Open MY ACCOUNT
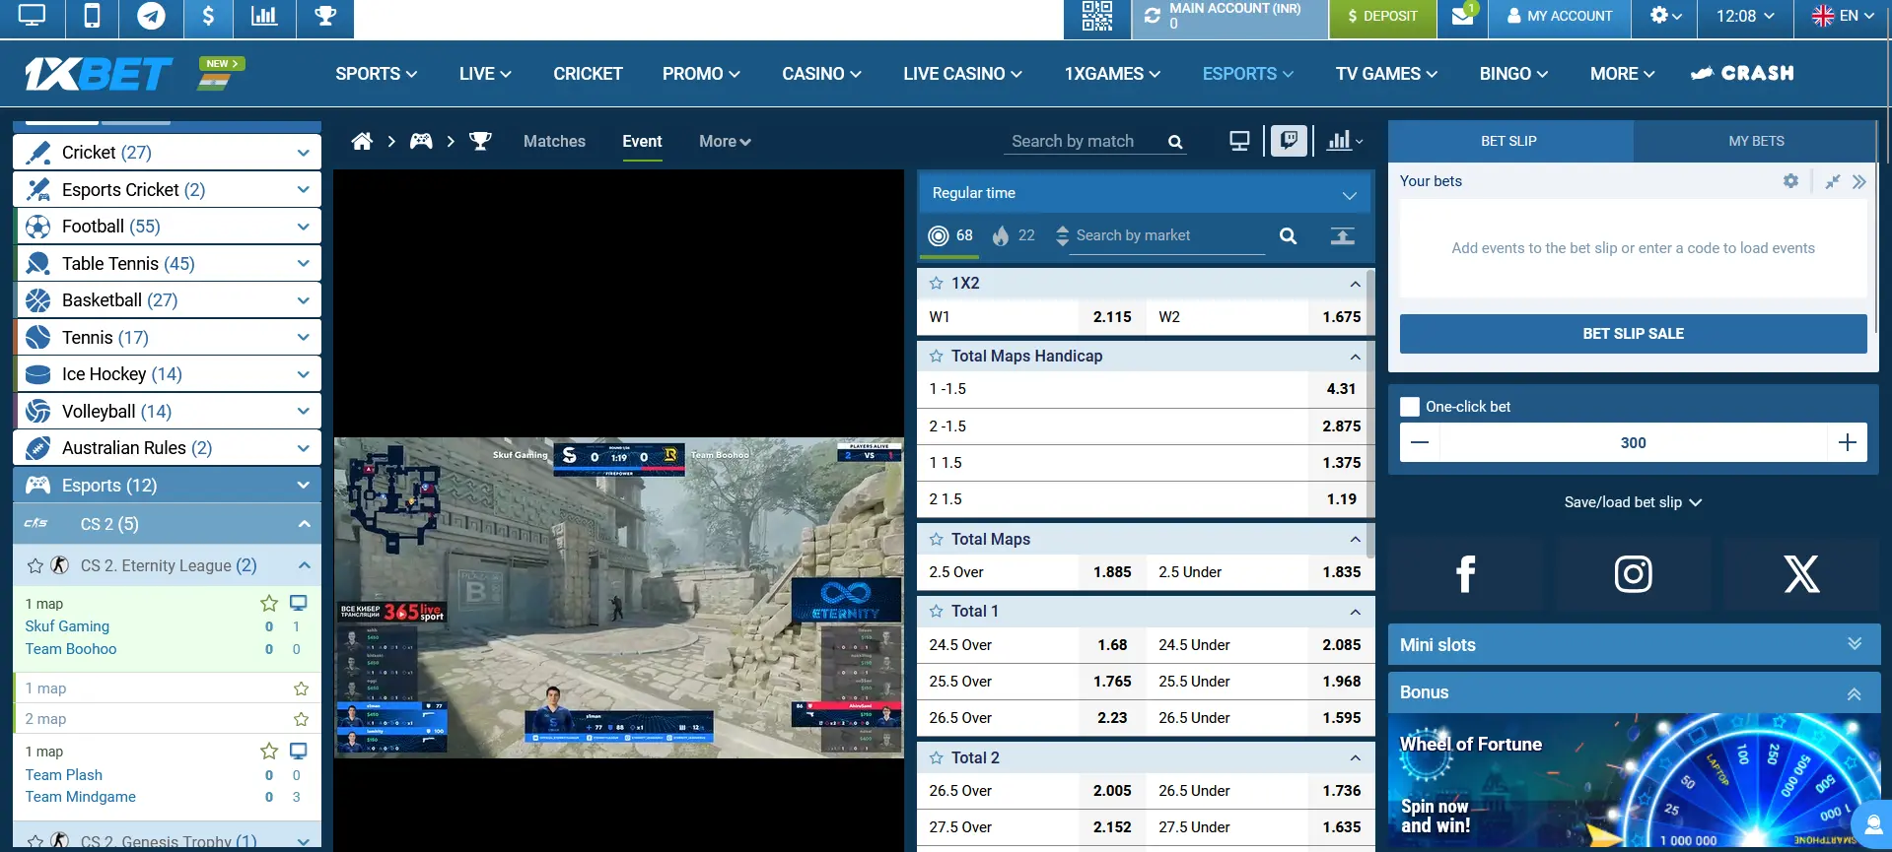 click(x=1560, y=16)
